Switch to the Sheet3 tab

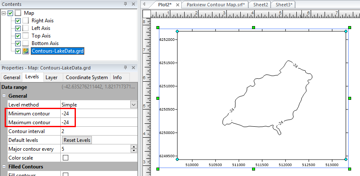284,5
